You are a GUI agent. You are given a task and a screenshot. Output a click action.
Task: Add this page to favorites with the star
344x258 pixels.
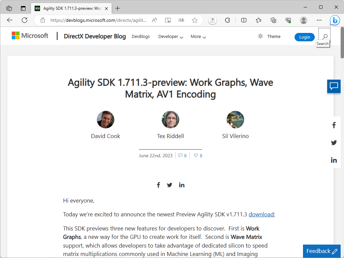pyautogui.click(x=195, y=20)
